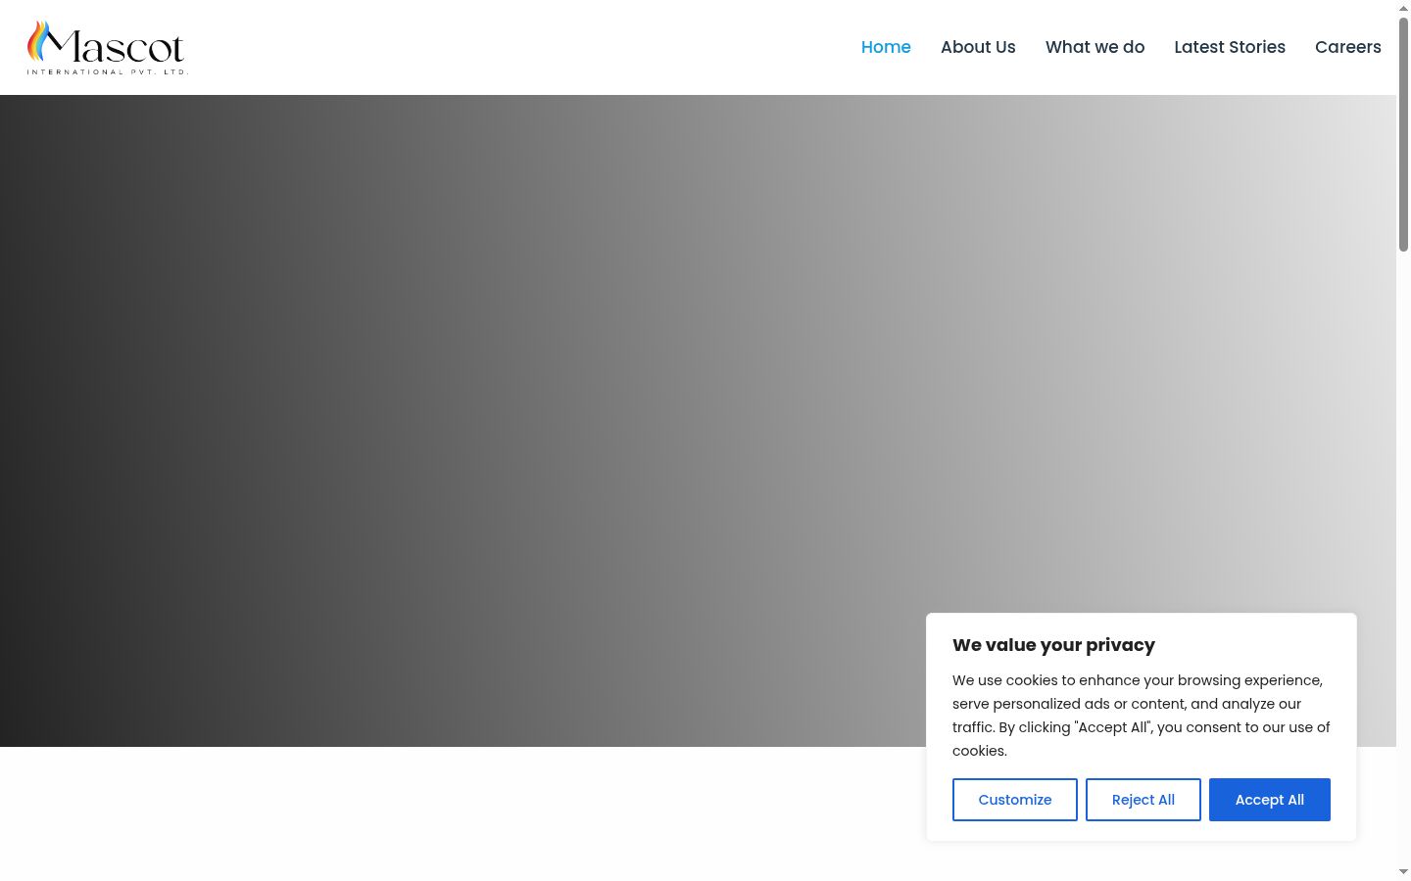Visit the Latest Stories page

(x=1230, y=47)
